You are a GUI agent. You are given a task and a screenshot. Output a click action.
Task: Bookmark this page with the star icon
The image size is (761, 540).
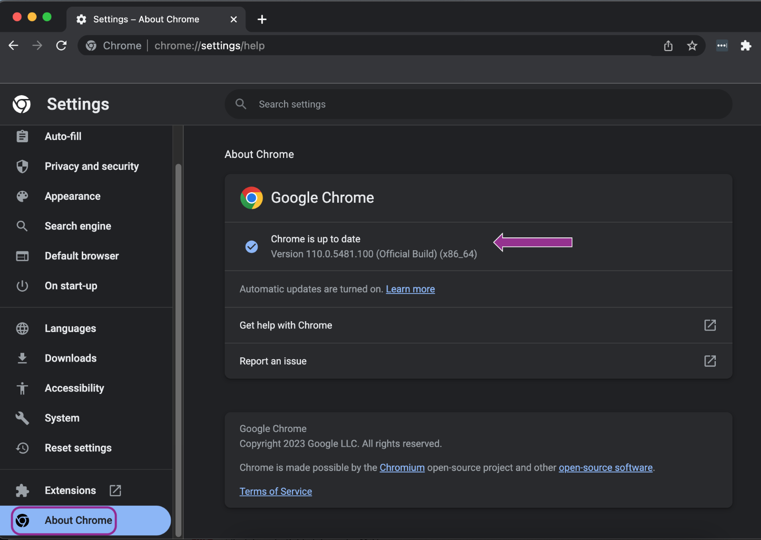[692, 46]
